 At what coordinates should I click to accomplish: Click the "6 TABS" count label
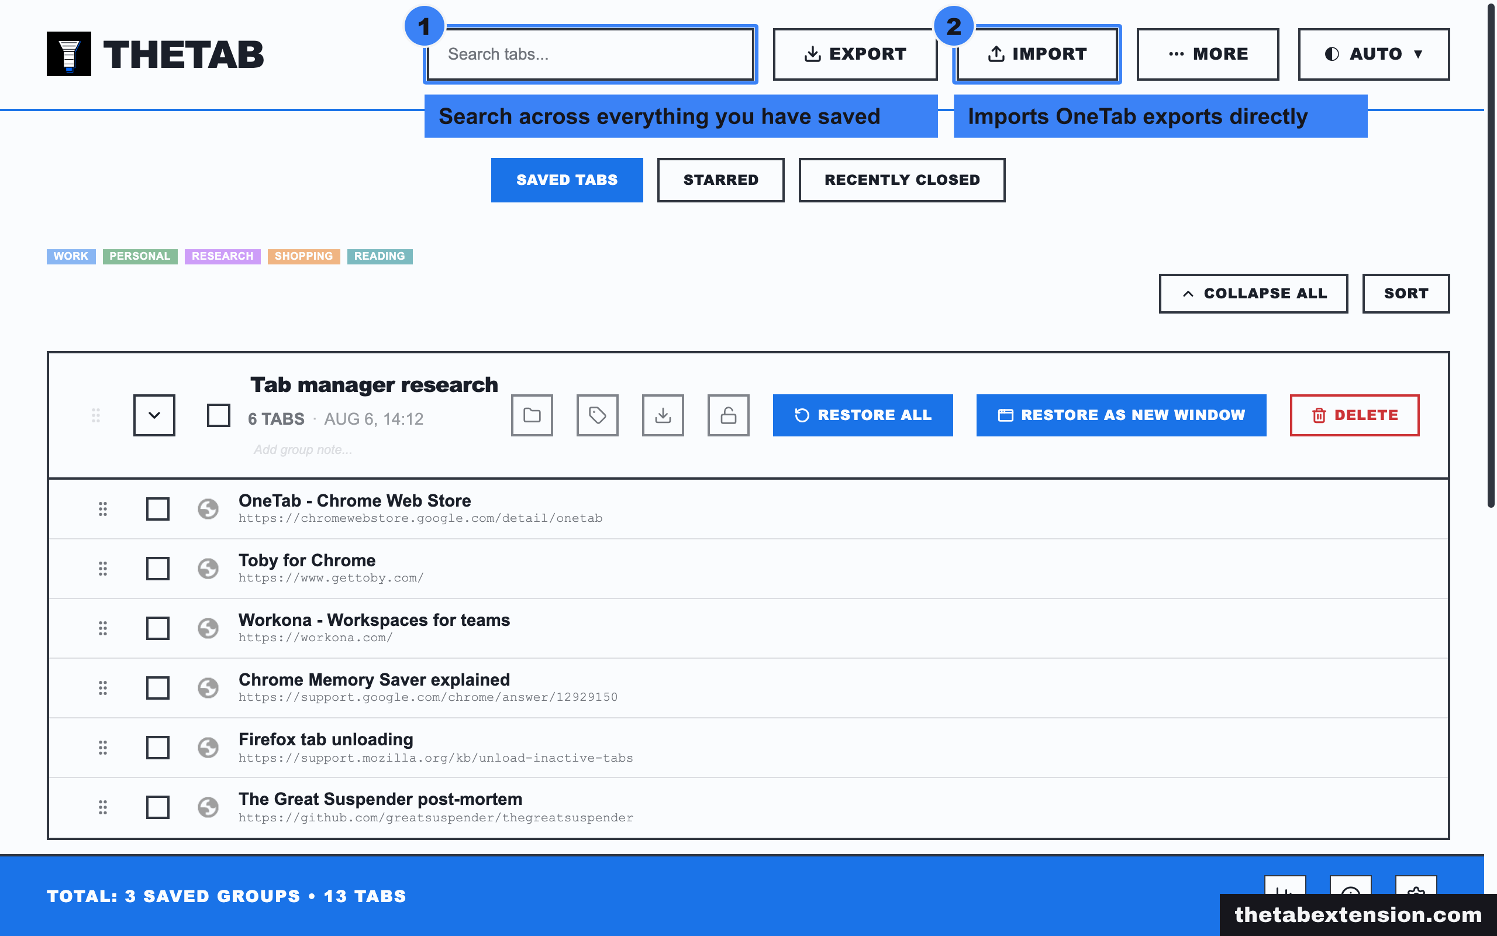(276, 419)
